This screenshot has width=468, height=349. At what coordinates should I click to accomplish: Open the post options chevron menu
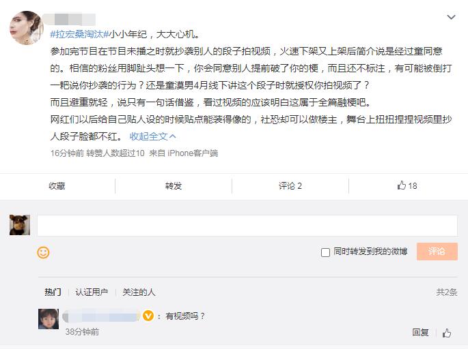click(x=451, y=17)
